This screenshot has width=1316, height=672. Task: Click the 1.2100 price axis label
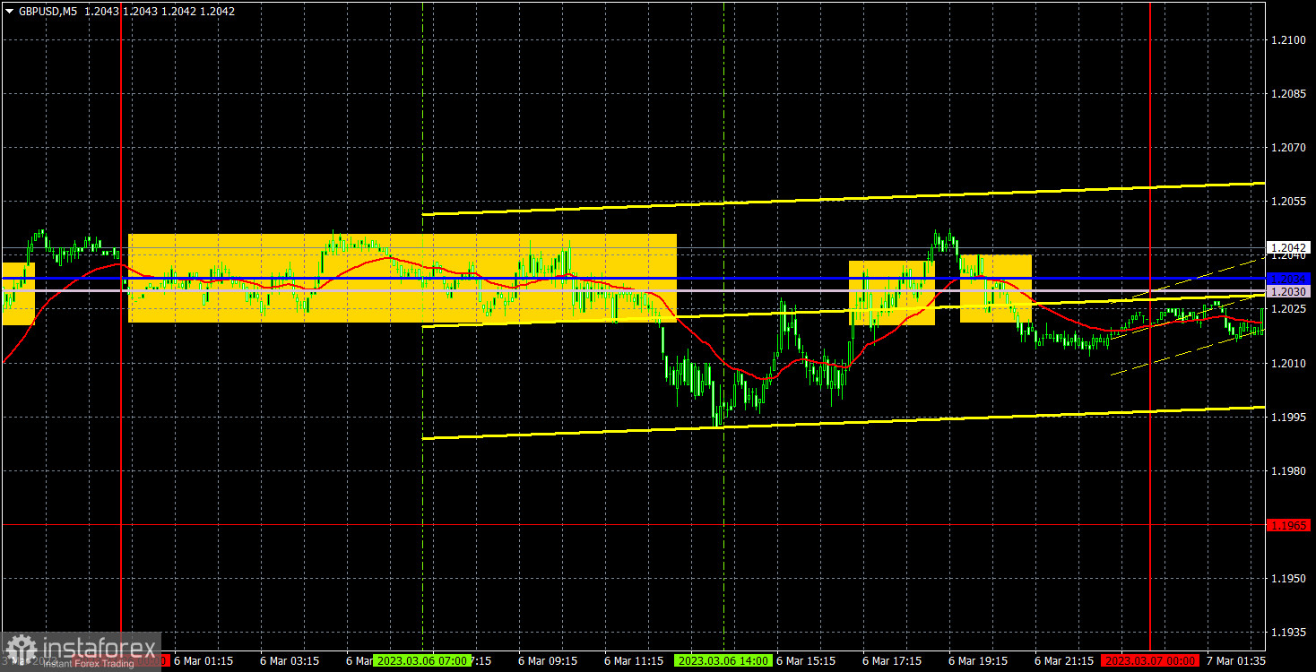(x=1287, y=40)
